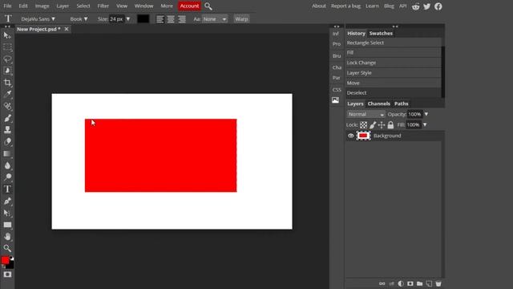The height and width of the screenshot is (289, 513).
Task: Select the Blur tool
Action: (x=7, y=165)
